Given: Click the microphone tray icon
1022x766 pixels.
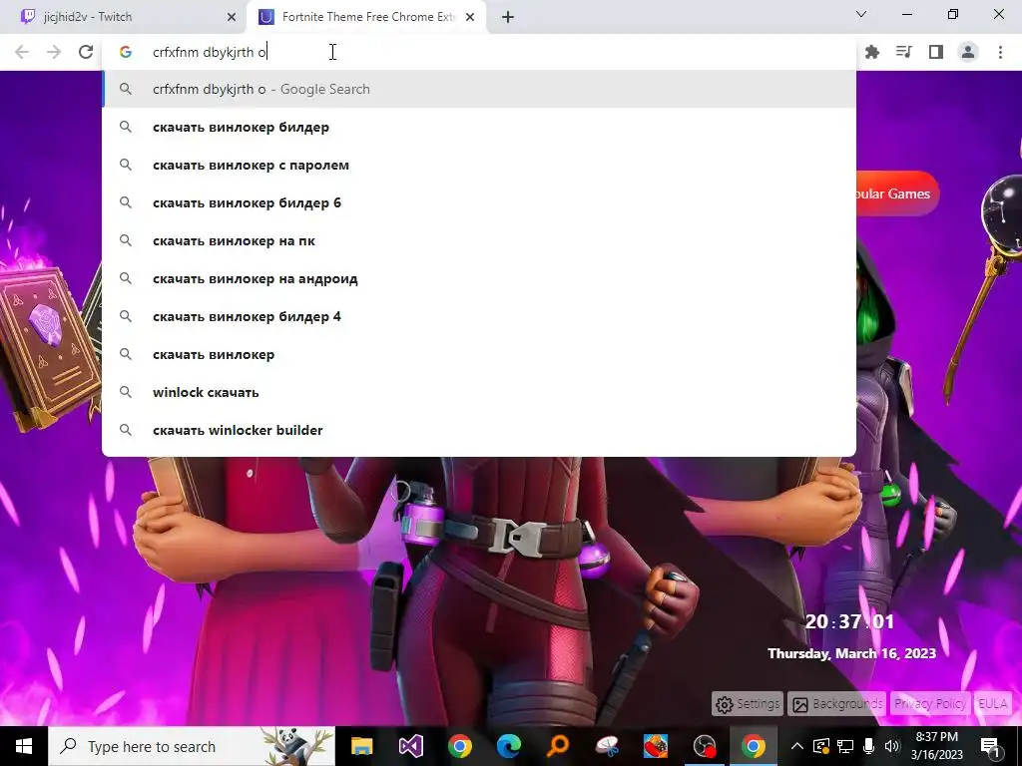Looking at the screenshot, I should 869,746.
